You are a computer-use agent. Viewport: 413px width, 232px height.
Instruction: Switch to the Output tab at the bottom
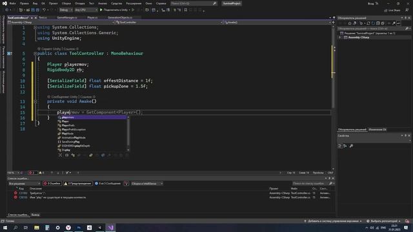coord(35,215)
